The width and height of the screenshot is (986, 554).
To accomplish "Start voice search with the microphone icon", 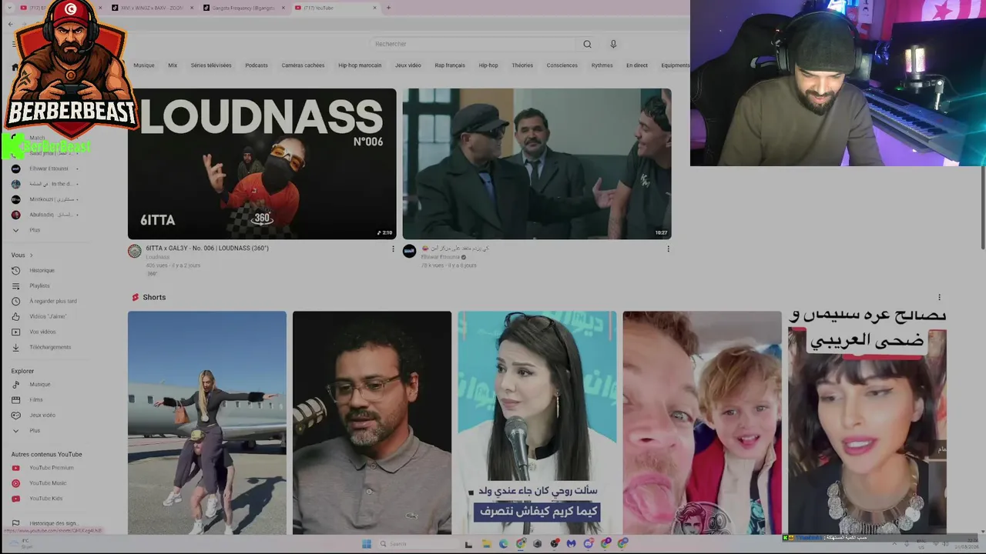I will pos(613,44).
